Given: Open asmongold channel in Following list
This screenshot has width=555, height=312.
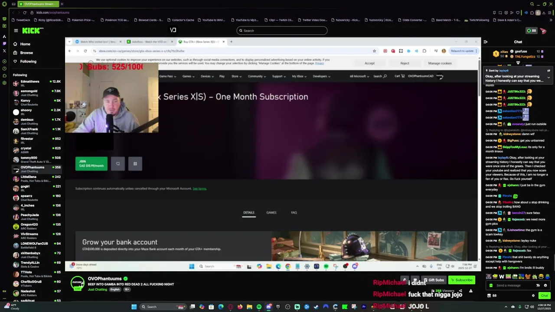Looking at the screenshot, I should point(37,92).
